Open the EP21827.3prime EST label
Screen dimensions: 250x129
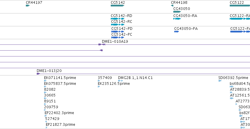60,125
